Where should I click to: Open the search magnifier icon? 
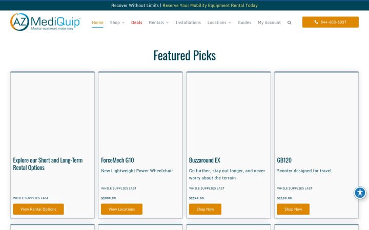click(289, 22)
